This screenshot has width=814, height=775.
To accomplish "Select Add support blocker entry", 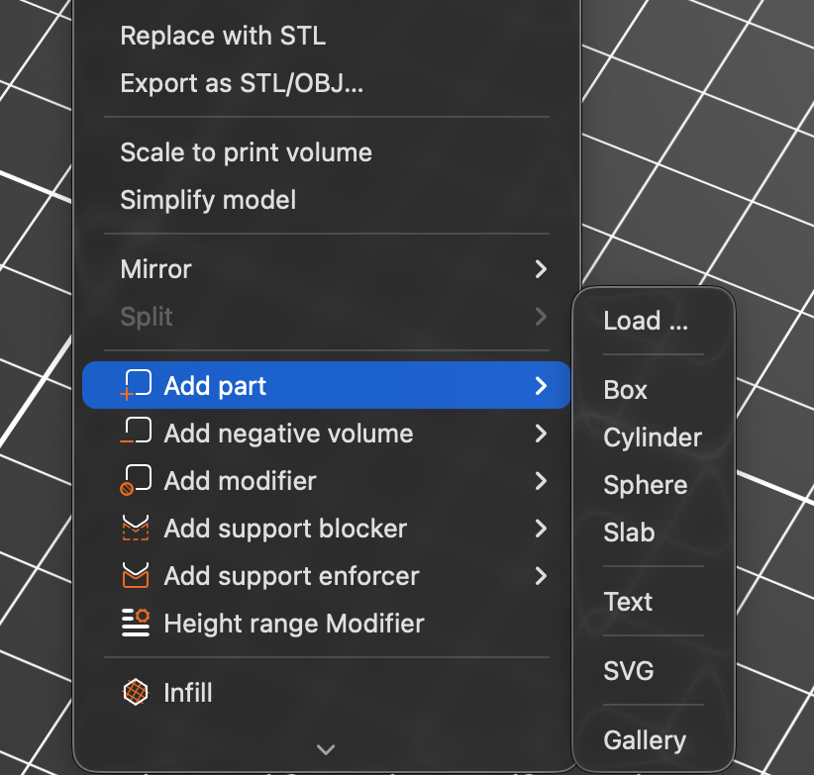I will pyautogui.click(x=327, y=529).
